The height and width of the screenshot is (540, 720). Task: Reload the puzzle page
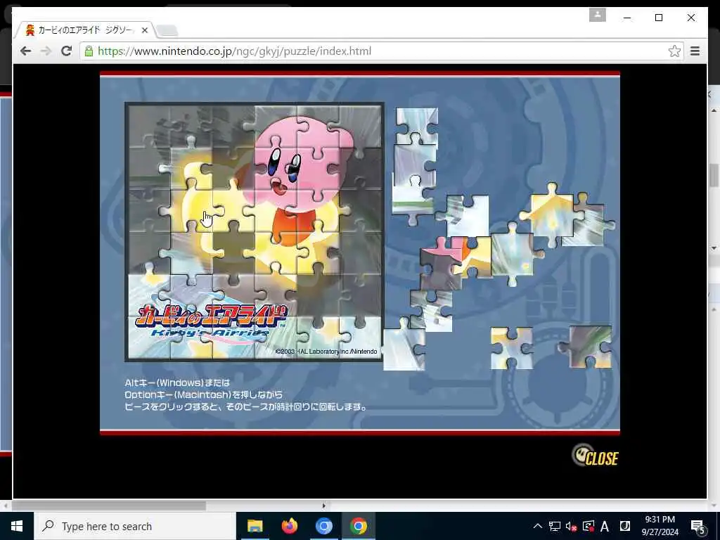[x=67, y=51]
